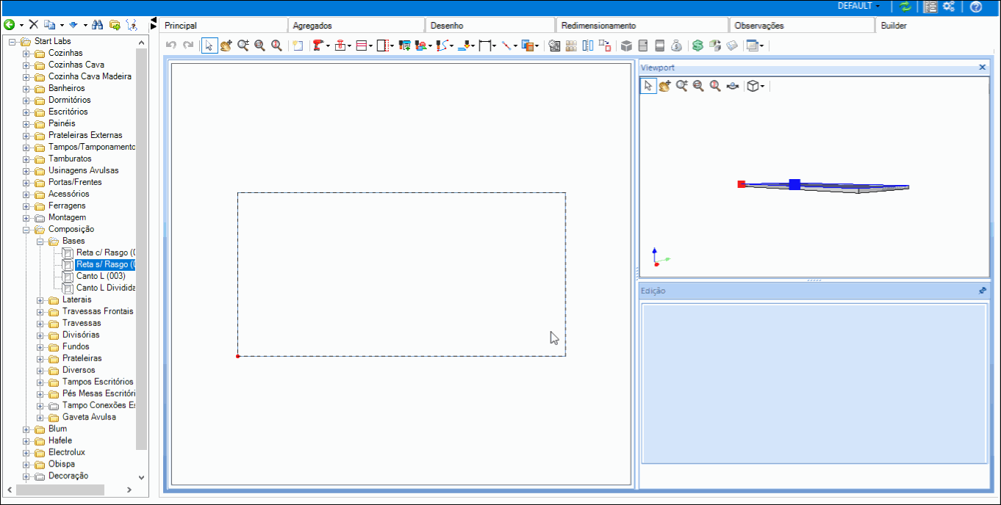
Task: Click the red origin point in drawing
Action: point(237,357)
